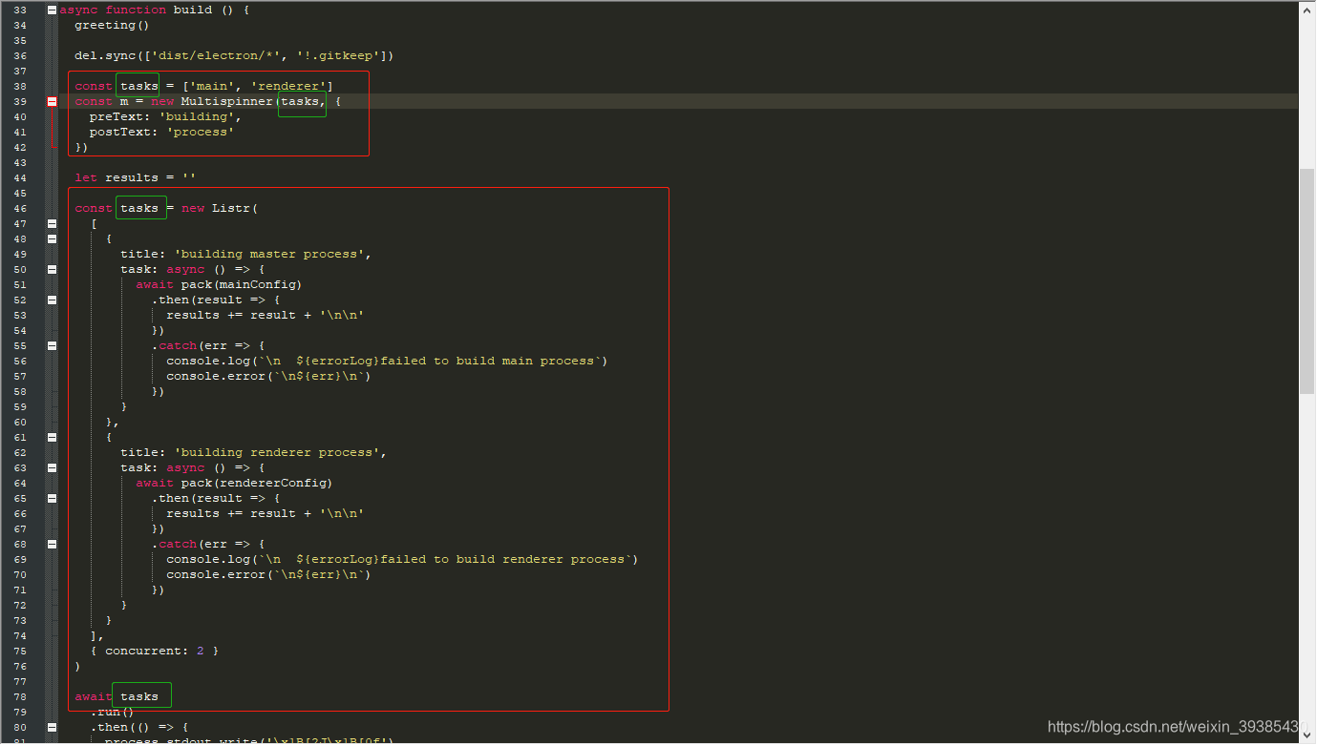This screenshot has height=745, width=1317.
Task: Click 'failed to build main process' text
Action: [489, 361]
